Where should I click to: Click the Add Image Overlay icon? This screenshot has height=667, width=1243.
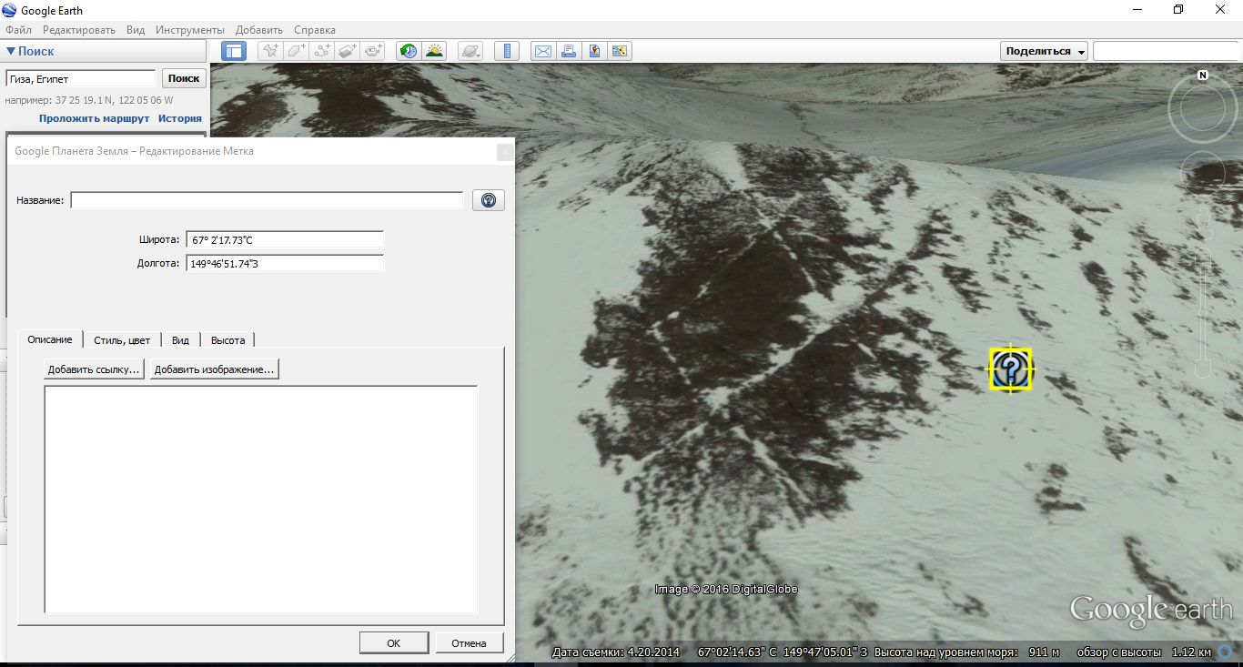(x=348, y=51)
